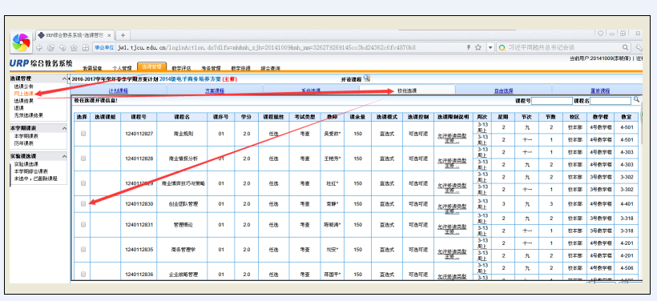The height and width of the screenshot is (301, 657).
Task: Open the wrench tools icon
Action: (x=639, y=48)
